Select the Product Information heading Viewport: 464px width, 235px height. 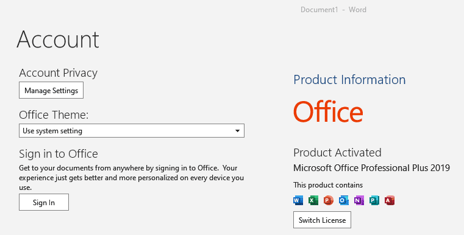tap(349, 80)
